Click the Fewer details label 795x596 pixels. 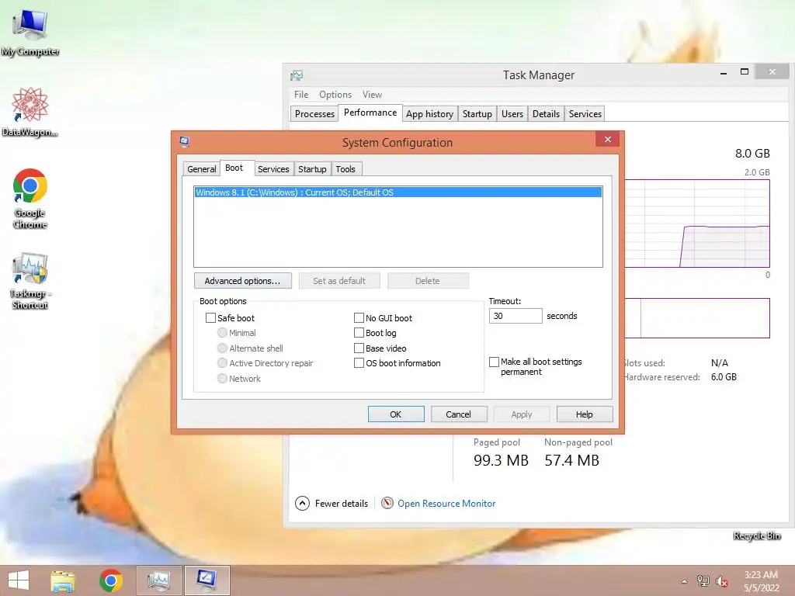[342, 503]
